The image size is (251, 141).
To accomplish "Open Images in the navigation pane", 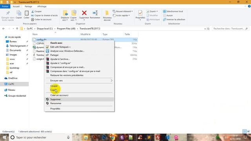I will [x=13, y=55].
